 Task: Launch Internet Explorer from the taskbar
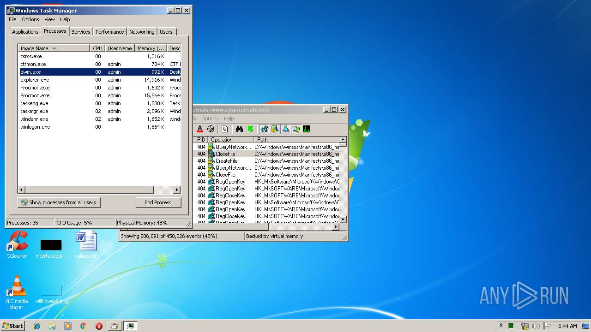(37, 326)
